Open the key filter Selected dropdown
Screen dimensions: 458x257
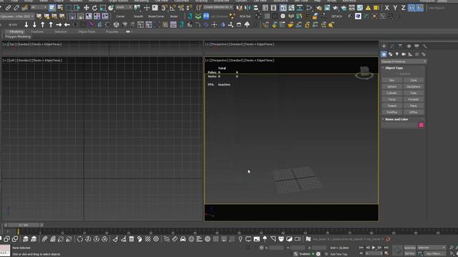pos(432,248)
